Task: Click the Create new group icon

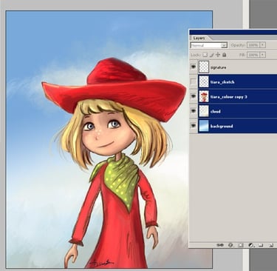Action: 261,245
